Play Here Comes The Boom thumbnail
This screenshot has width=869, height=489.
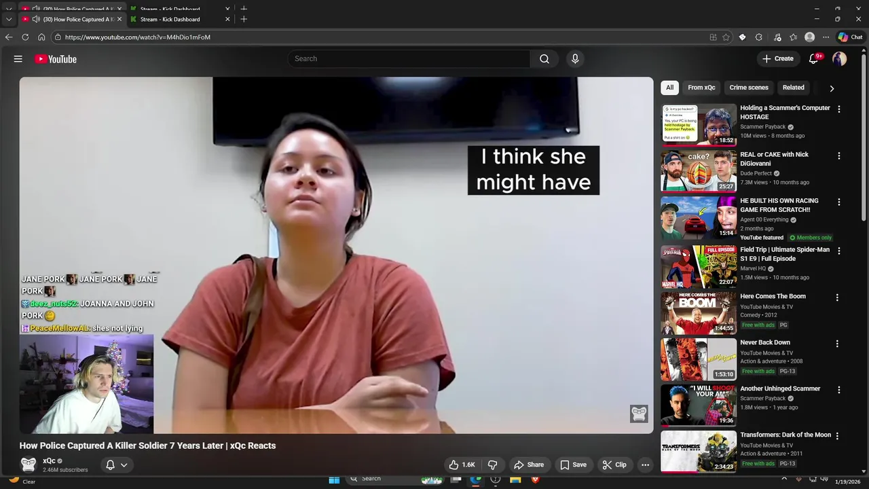click(699, 312)
